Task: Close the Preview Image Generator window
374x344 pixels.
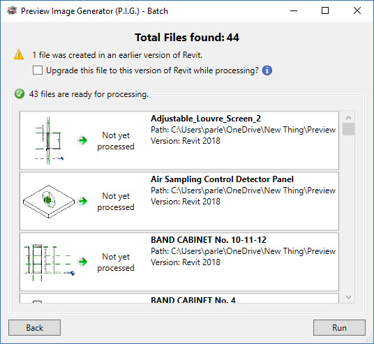Action: click(x=357, y=10)
